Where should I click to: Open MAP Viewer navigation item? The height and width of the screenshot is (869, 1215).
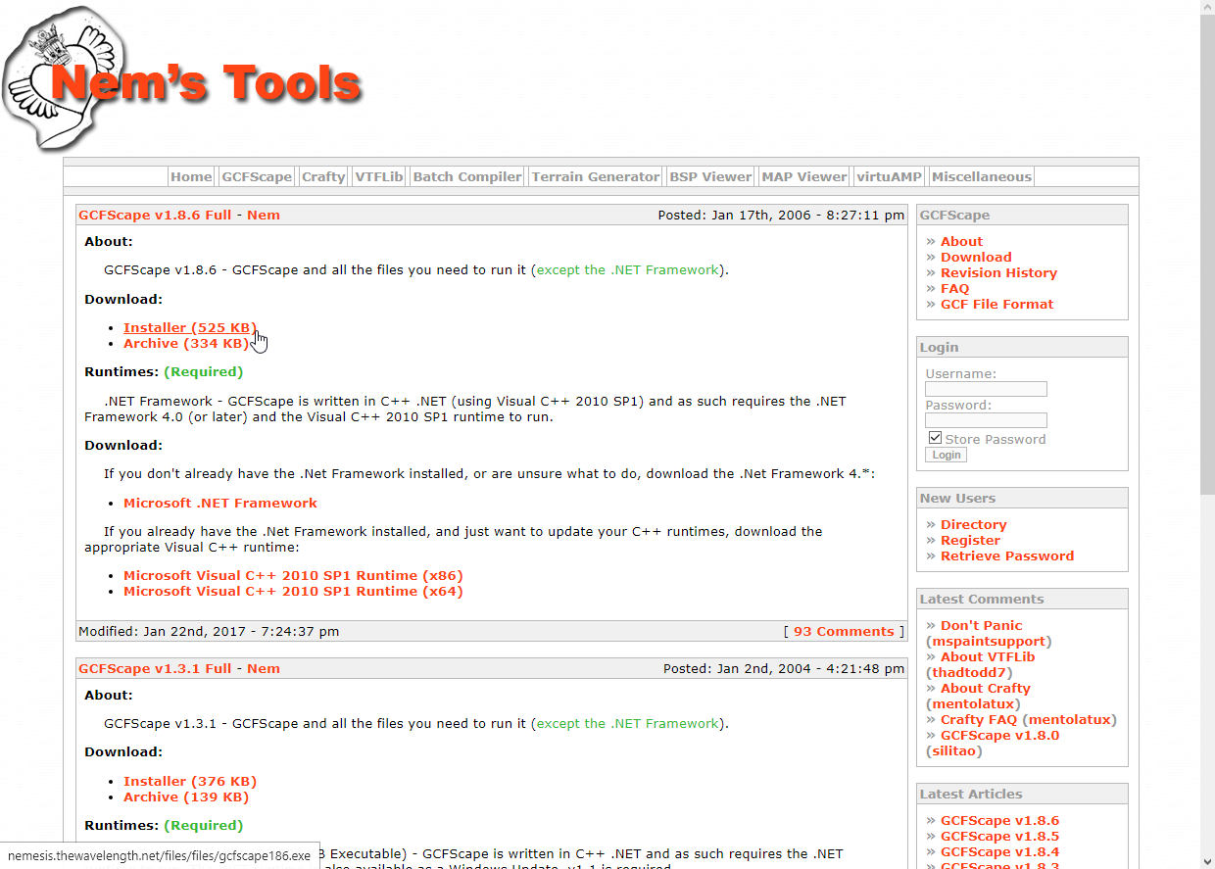click(803, 177)
